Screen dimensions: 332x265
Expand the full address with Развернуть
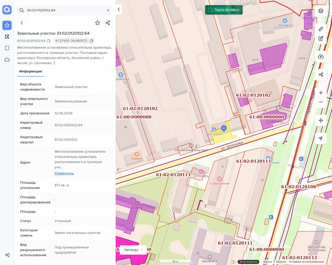click(x=64, y=173)
